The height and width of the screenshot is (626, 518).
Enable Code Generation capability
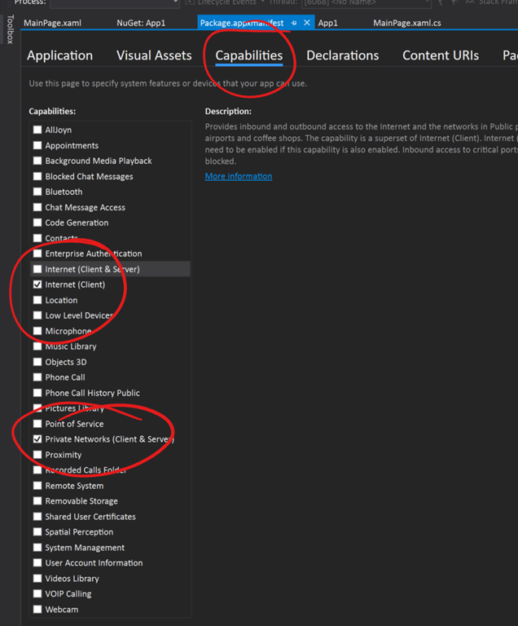pyautogui.click(x=37, y=223)
